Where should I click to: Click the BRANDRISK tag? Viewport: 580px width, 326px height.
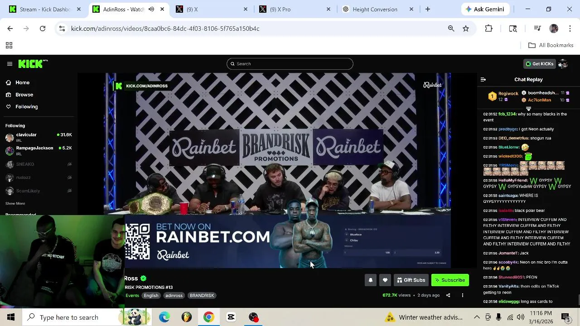click(x=202, y=296)
